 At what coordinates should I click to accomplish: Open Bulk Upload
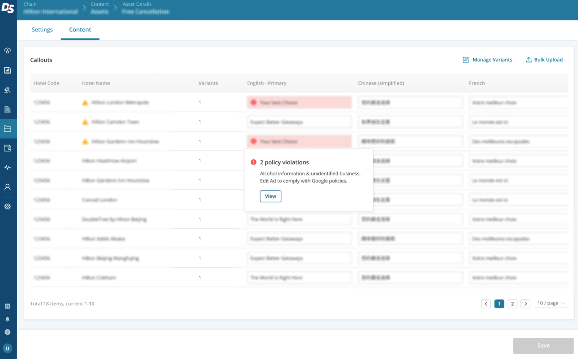(x=544, y=60)
